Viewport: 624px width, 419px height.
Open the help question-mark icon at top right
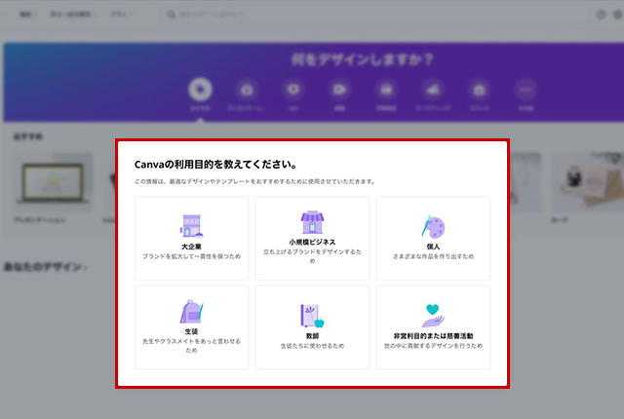(x=601, y=15)
